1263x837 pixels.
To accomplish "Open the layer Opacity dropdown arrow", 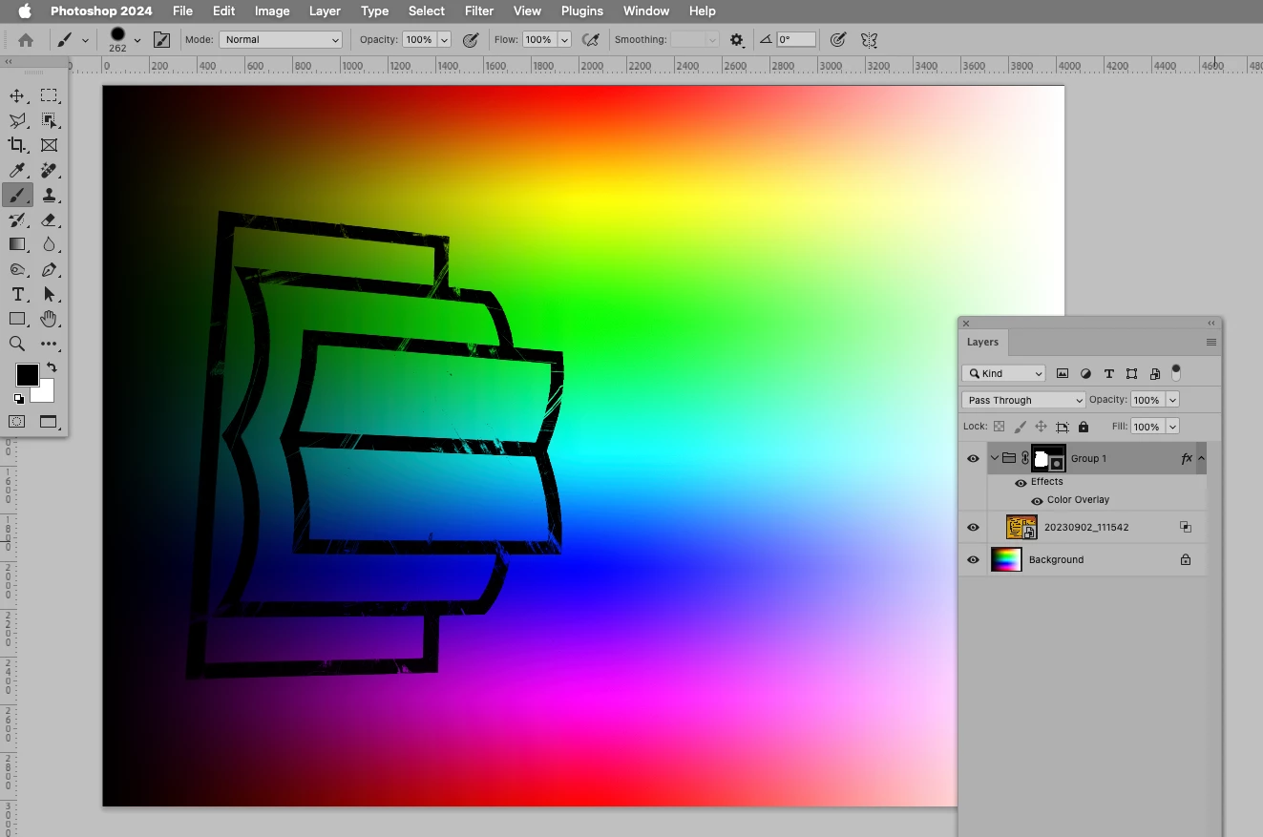I will point(1172,400).
